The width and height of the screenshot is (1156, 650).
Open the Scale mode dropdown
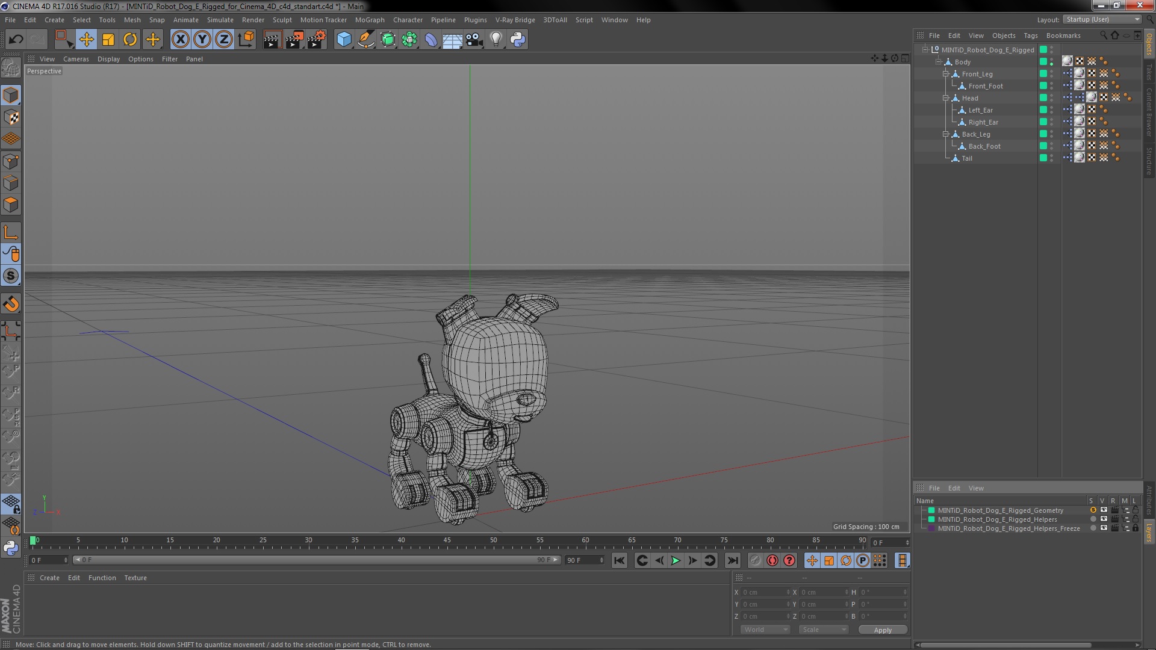(x=823, y=630)
